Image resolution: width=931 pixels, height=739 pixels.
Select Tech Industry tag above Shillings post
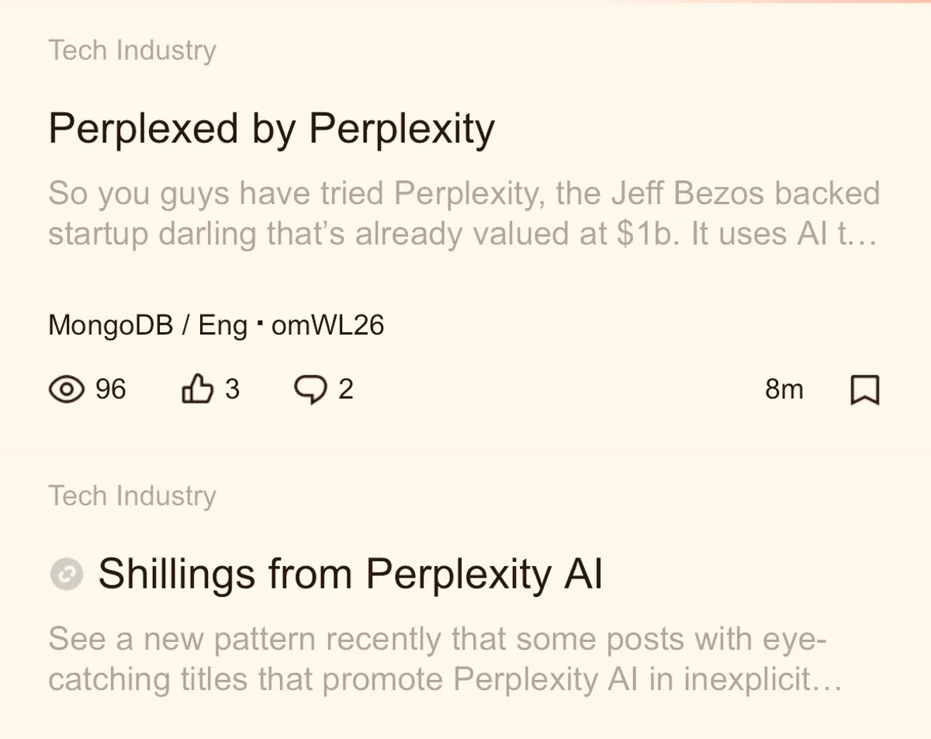pyautogui.click(x=132, y=495)
